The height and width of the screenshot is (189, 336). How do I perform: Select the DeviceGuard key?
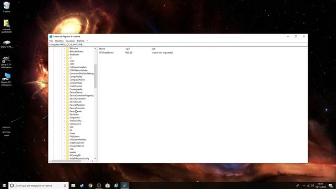click(76, 102)
